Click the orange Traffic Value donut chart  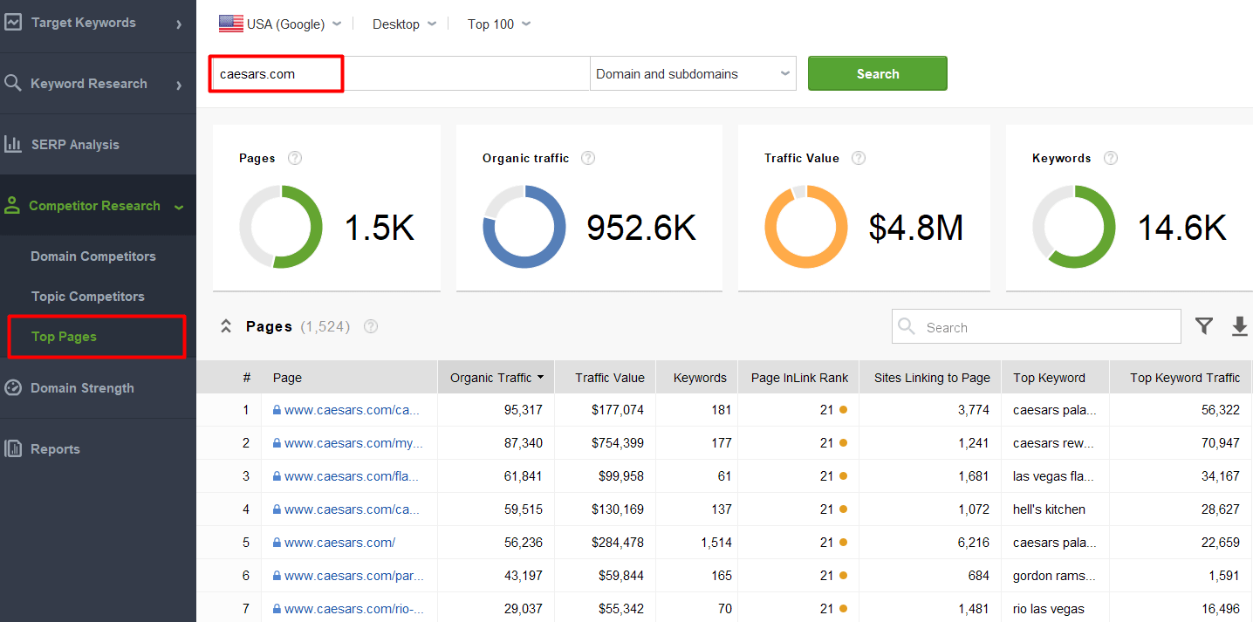pos(806,227)
